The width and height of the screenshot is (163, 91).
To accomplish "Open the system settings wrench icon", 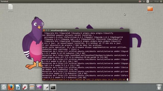I will coord(25,87).
